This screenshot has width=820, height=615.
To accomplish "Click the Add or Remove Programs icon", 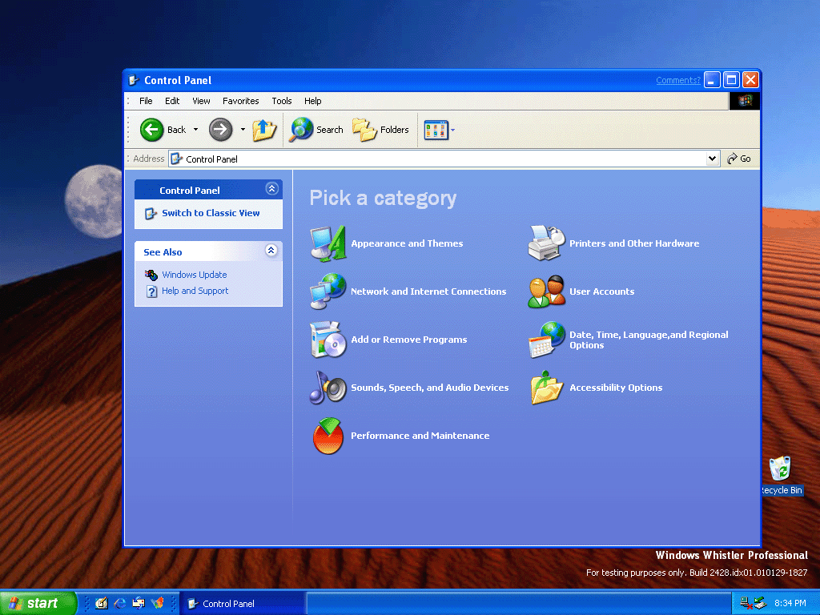I will (328, 340).
